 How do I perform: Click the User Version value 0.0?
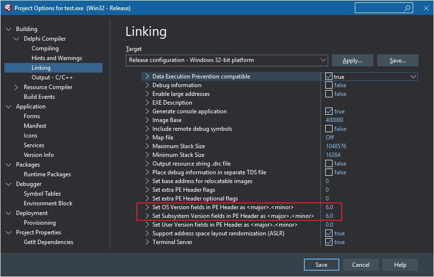coord(329,225)
